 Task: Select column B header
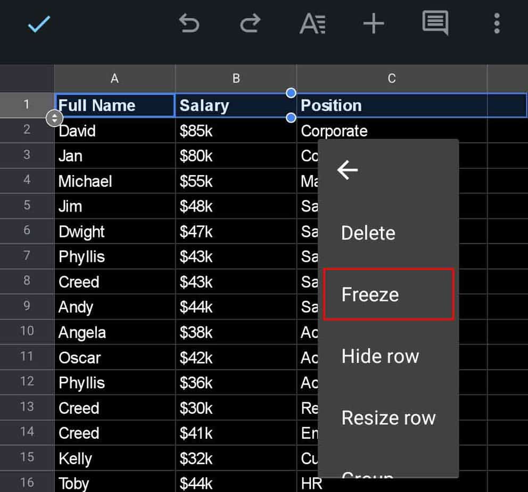tap(236, 79)
